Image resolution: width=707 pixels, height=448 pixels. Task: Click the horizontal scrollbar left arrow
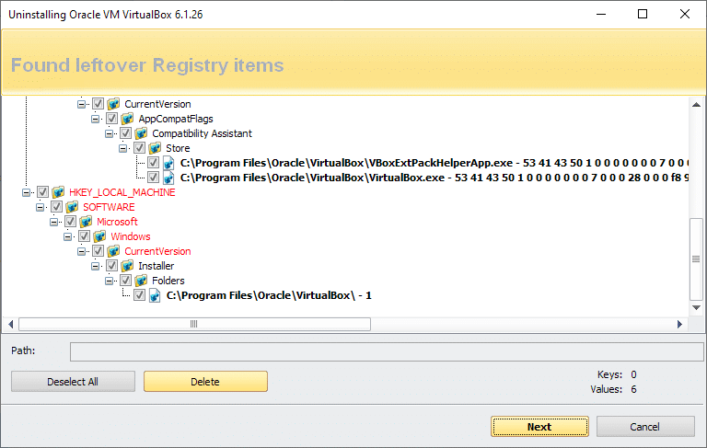pyautogui.click(x=10, y=324)
